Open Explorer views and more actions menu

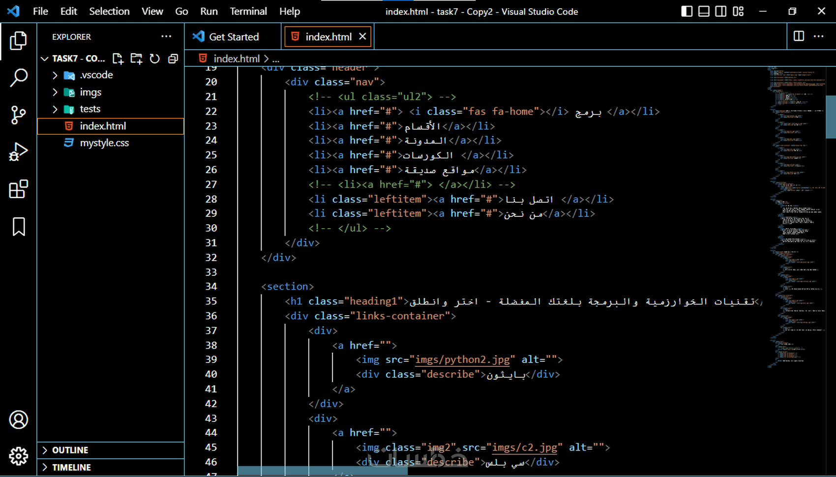coord(166,36)
